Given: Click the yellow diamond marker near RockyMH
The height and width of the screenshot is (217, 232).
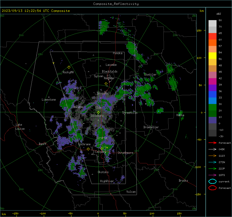Looking at the screenshot, I should click(x=69, y=67).
